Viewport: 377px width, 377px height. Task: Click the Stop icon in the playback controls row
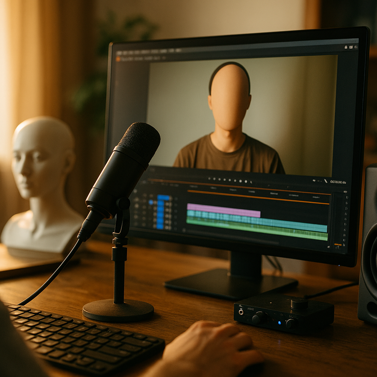coord(235,180)
